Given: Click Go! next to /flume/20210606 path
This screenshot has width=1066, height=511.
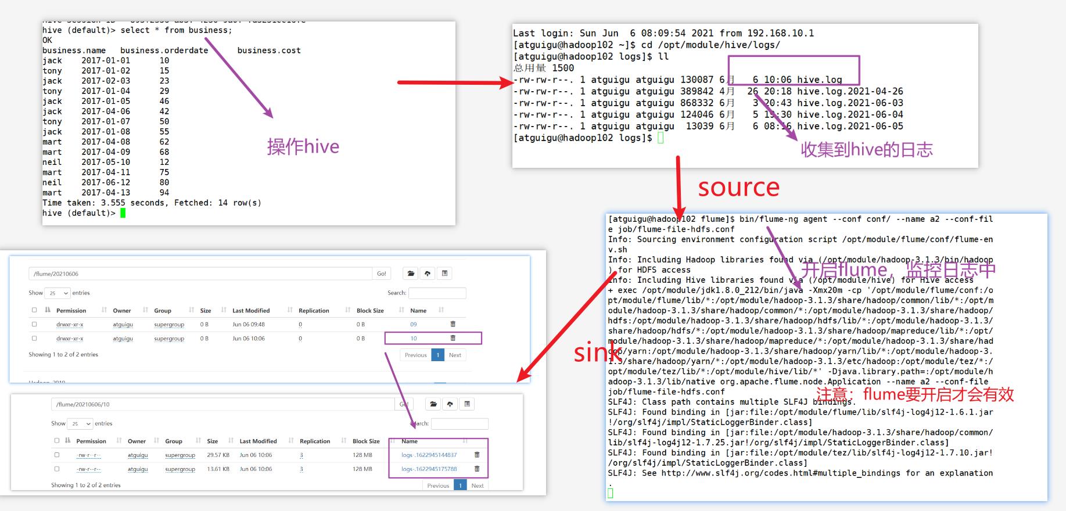Looking at the screenshot, I should tap(381, 274).
